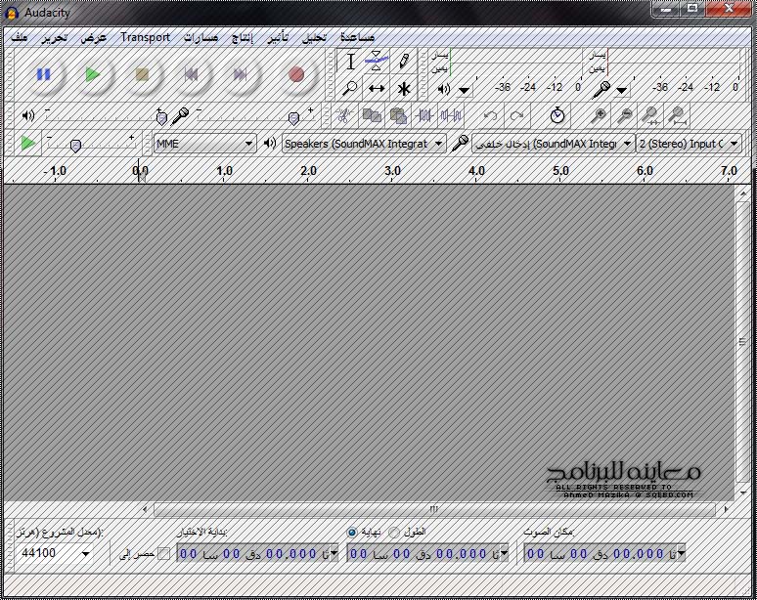The height and width of the screenshot is (600, 757).
Task: Open the Transport menu
Action: 145,37
